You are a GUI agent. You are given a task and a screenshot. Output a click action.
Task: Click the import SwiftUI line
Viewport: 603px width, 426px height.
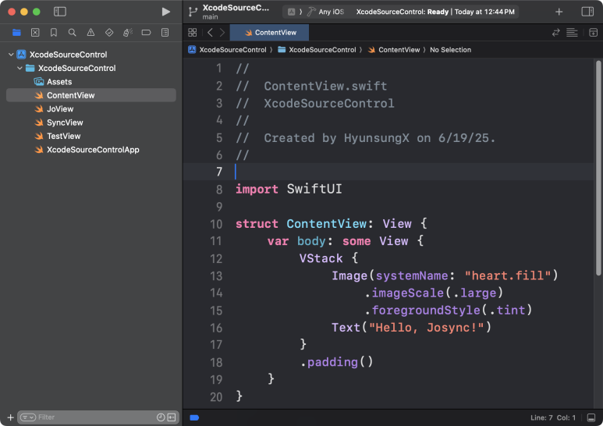pos(289,189)
